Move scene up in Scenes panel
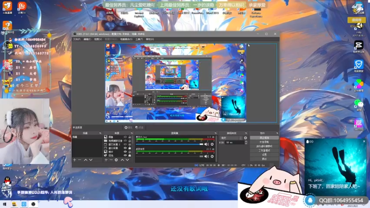370x208 pixels. coord(86,160)
